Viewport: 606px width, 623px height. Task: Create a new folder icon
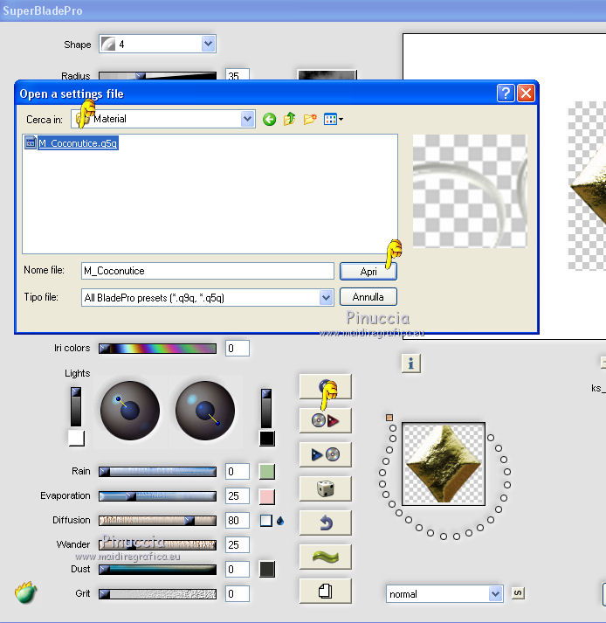[x=310, y=119]
